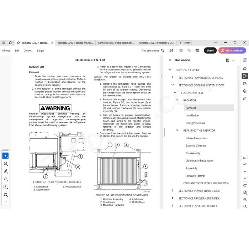Image resolution: width=249 pixels, height=249 pixels.
Task: Open Disassembly bookmark
Action: pyautogui.click(x=193, y=153)
